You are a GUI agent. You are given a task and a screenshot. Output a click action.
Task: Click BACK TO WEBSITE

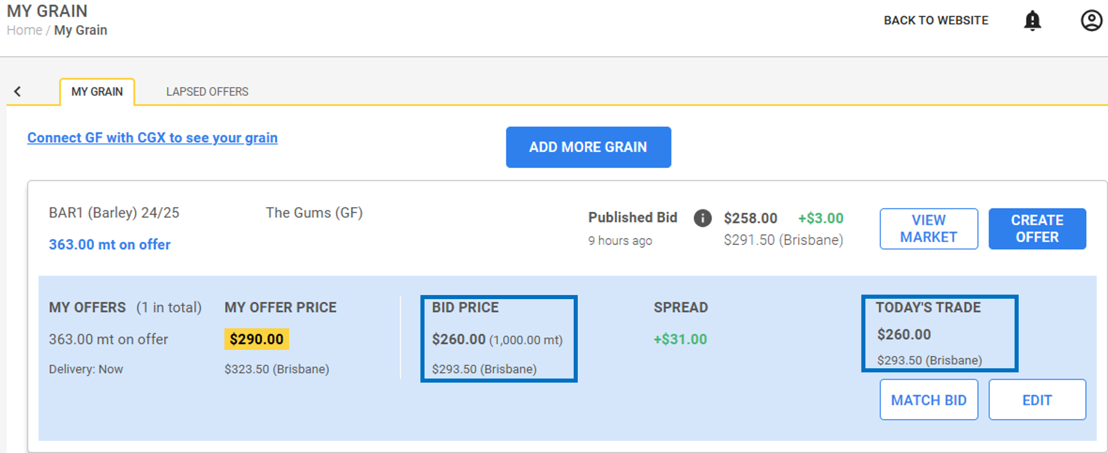936,20
